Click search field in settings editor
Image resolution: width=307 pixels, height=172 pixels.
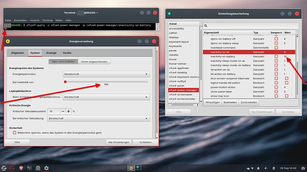[x=251, y=26]
